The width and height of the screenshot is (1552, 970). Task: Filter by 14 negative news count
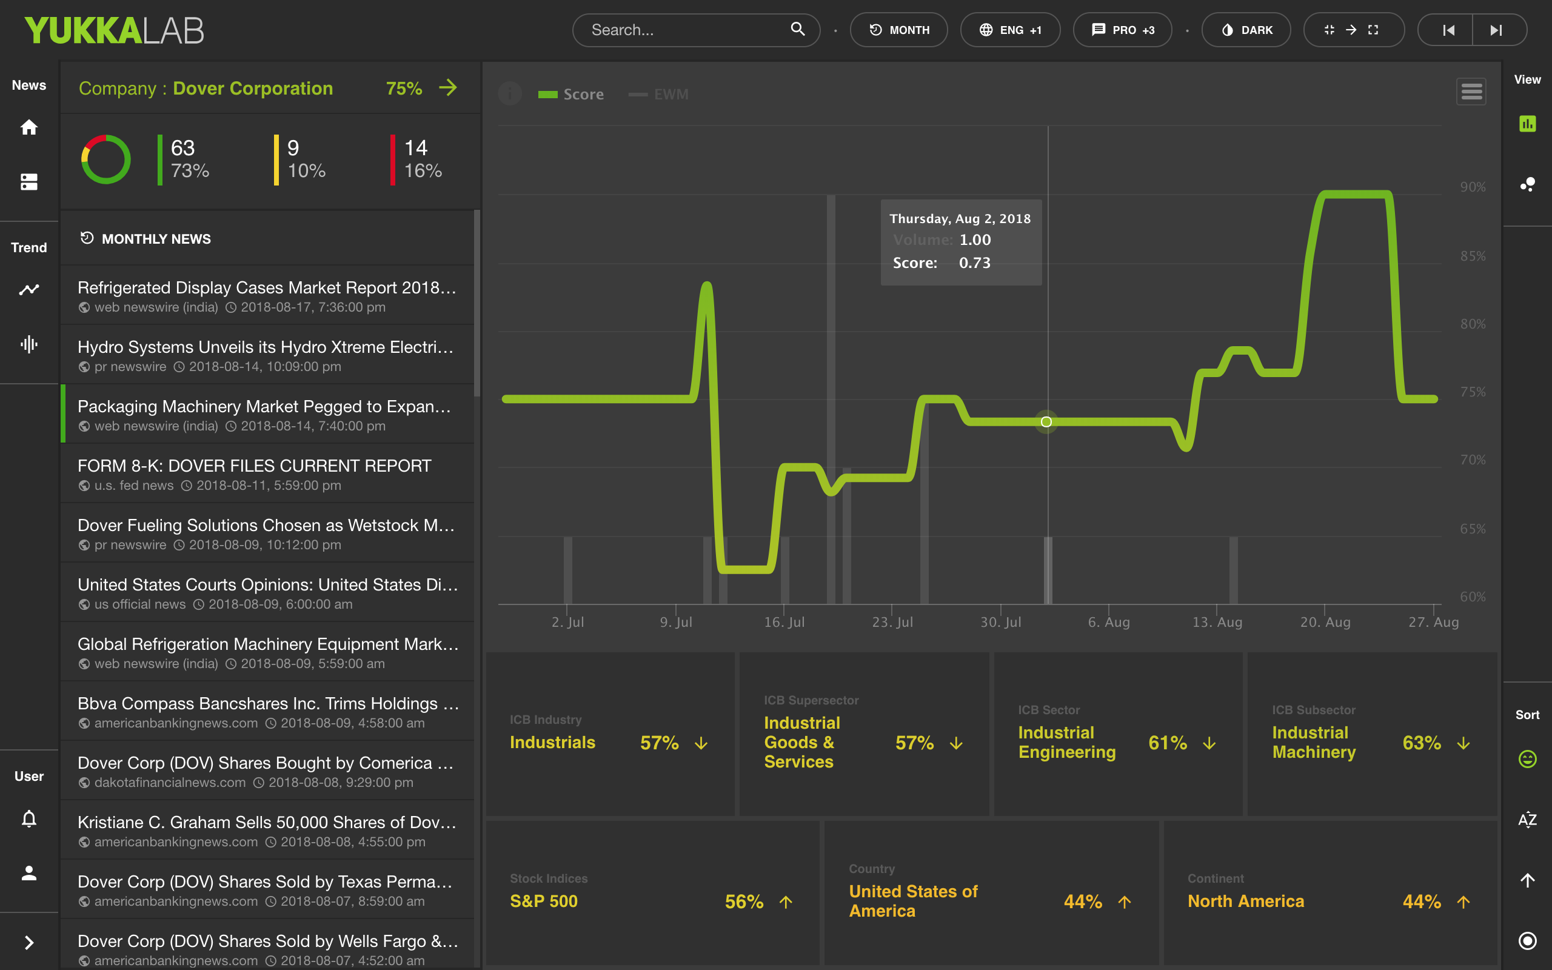tap(417, 159)
